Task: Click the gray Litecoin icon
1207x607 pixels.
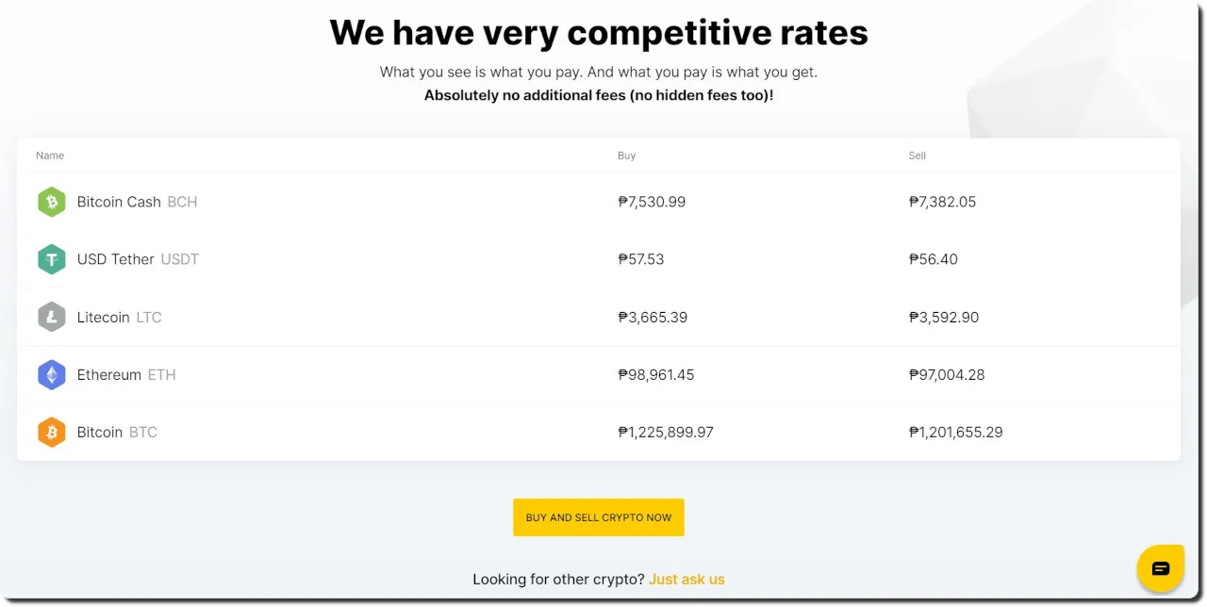Action: 51,317
